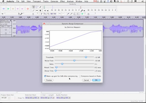Click the Ratio slider handle

(62, 64)
